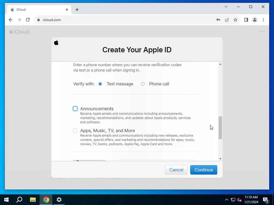Screen dimensions: 274x205
Task: Click the Chrome taskbar icon
Action: coord(46,200)
